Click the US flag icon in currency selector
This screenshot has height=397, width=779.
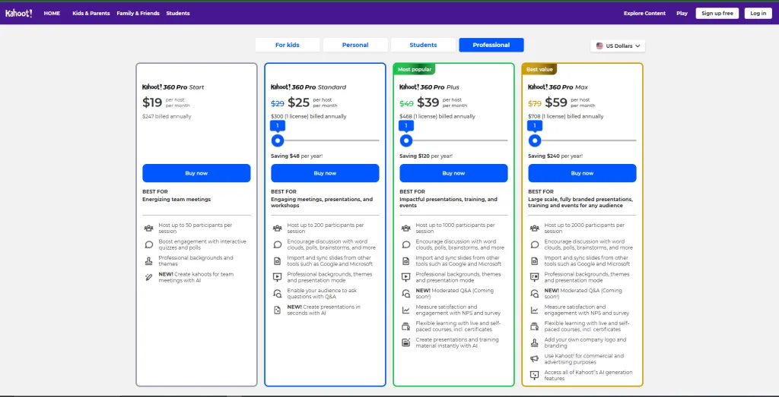(599, 46)
